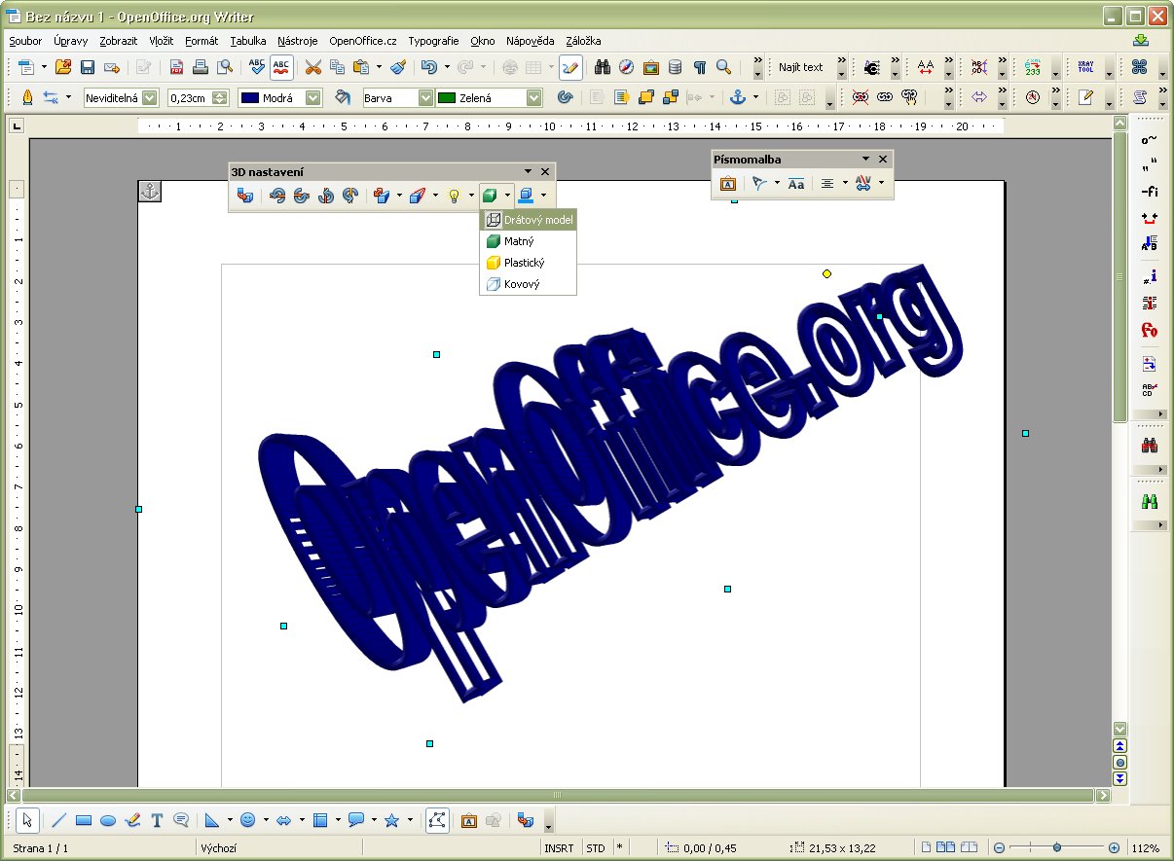Click the Cut scissors icon
This screenshot has width=1174, height=861.
(312, 67)
